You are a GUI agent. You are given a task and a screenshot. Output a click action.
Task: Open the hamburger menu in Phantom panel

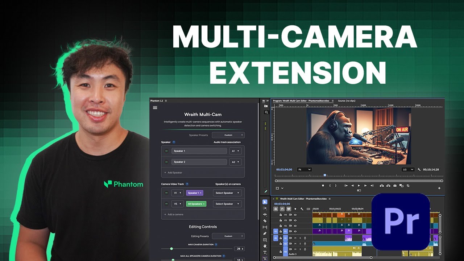coord(155,108)
